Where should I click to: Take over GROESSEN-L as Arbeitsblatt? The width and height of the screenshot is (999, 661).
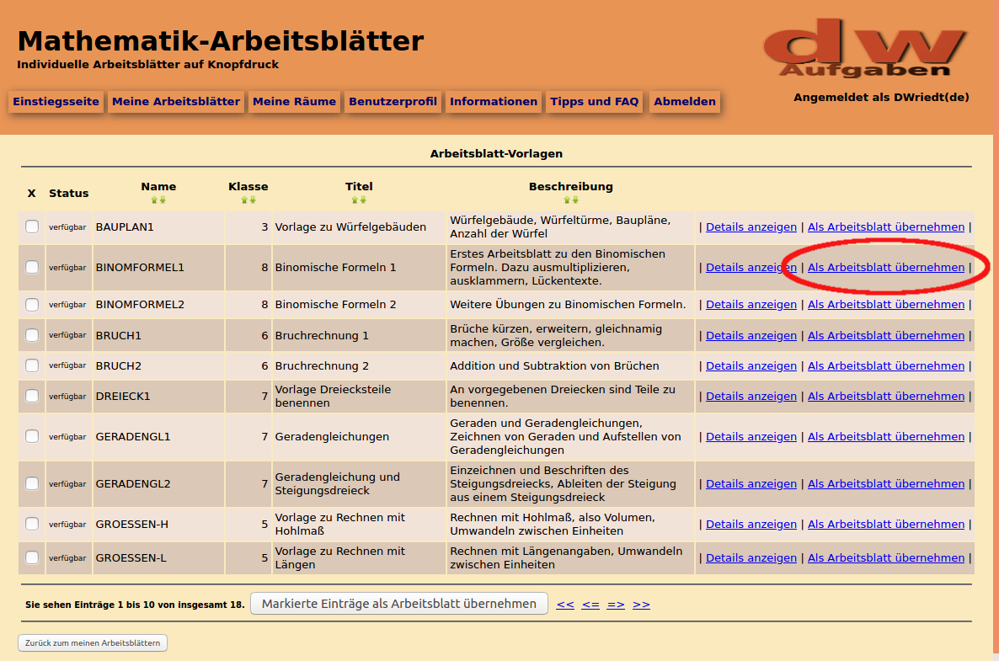[x=886, y=557]
